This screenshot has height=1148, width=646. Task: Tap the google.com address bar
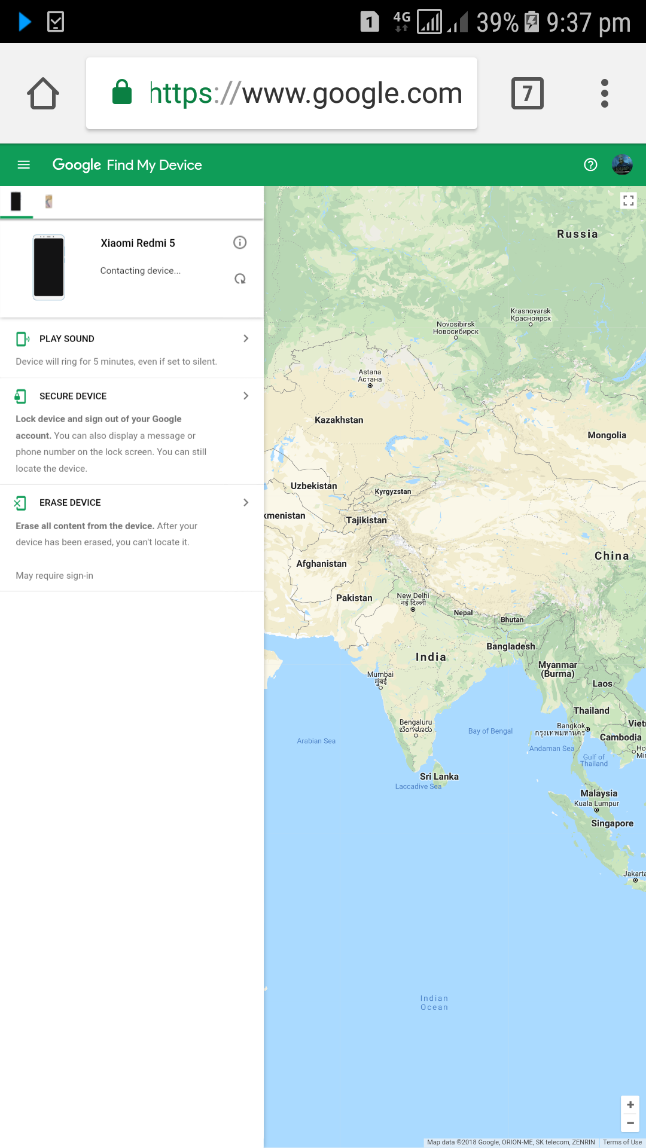point(282,93)
